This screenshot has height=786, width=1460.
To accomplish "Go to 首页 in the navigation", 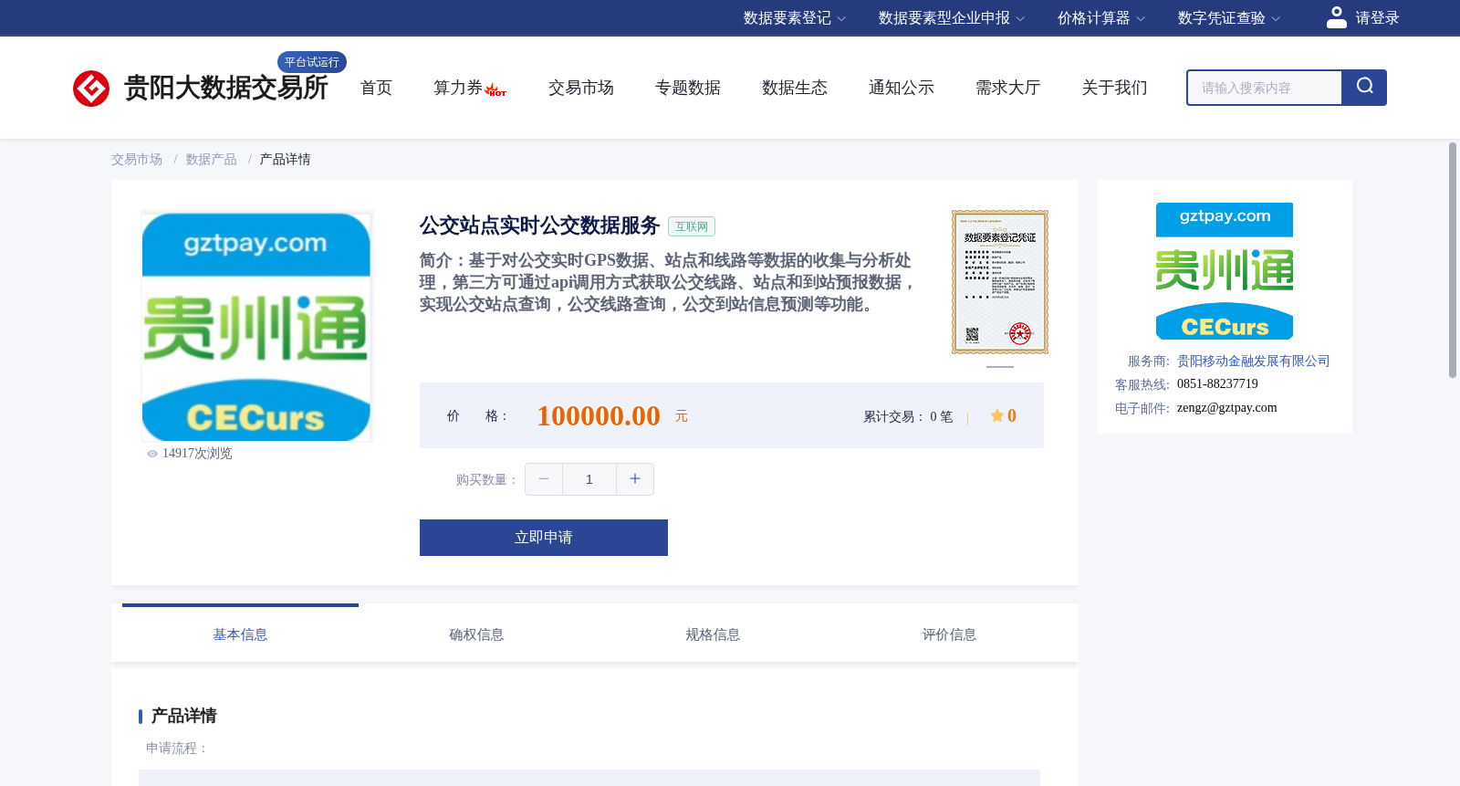I will 376,88.
